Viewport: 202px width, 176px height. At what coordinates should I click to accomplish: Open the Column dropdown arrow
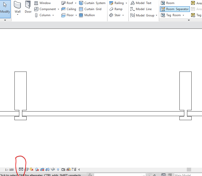[53, 15]
